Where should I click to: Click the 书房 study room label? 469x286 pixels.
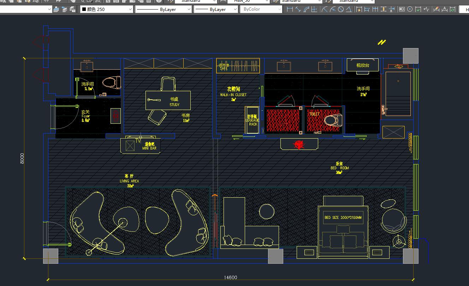[186, 115]
